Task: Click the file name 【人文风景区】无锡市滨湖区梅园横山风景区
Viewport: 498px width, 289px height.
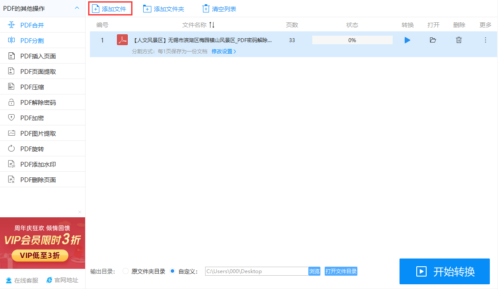Action: (x=202, y=40)
